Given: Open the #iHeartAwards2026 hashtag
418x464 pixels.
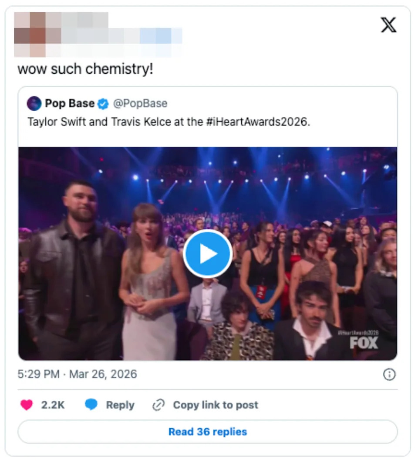Looking at the screenshot, I should (257, 122).
